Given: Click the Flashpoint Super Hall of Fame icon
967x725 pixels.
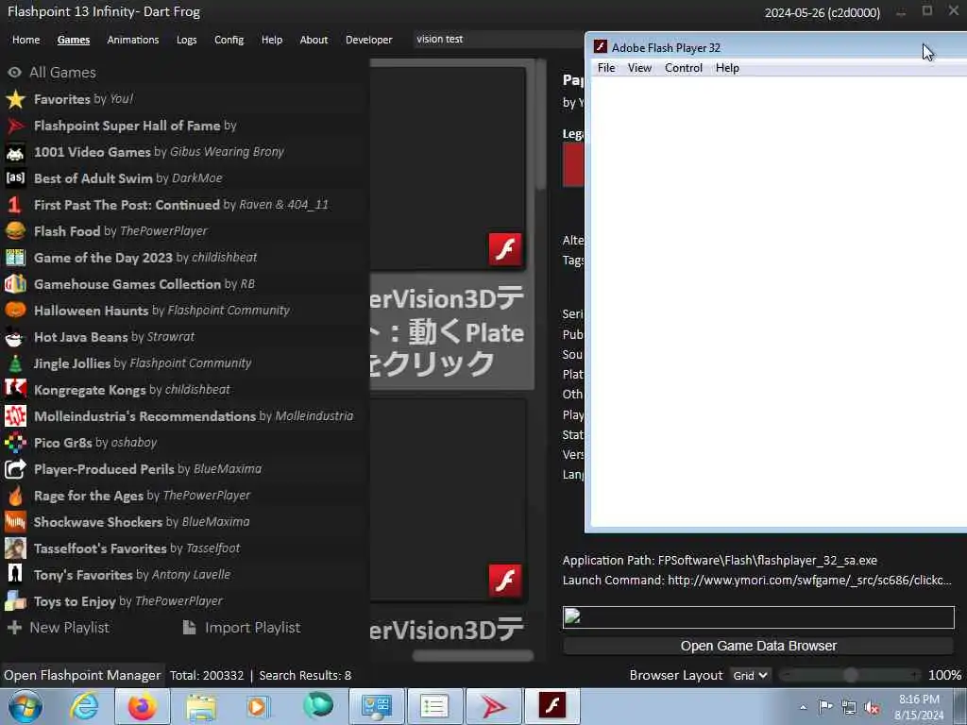Looking at the screenshot, I should pyautogui.click(x=15, y=126).
